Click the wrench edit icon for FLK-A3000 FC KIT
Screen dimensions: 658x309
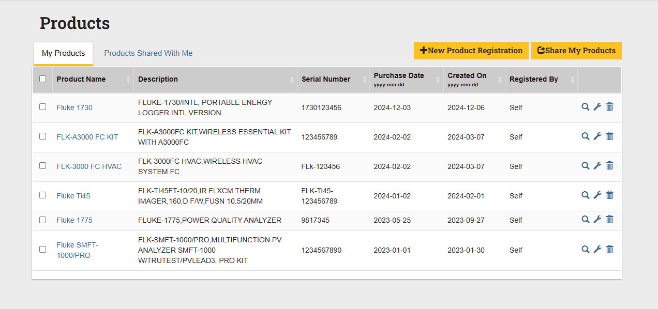[597, 136]
